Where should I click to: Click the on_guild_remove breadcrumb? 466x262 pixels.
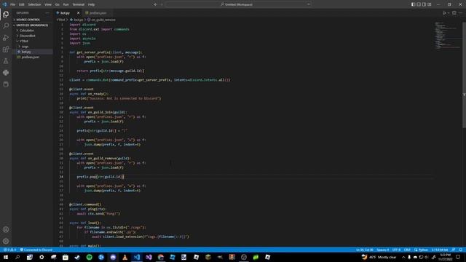[x=101, y=20]
